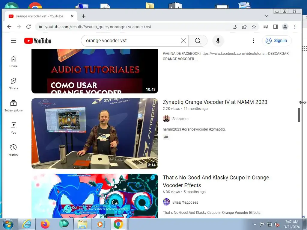Click the PAGINA DE FACEBOOK description text

[225, 56]
